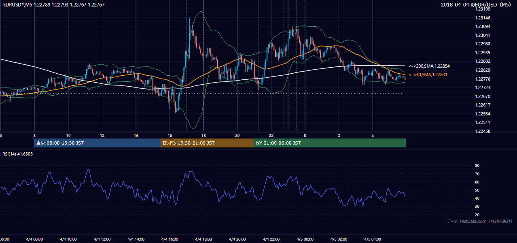The height and width of the screenshot is (243, 517).
Task: Click price axis value 1.22723
Action: 483,87
